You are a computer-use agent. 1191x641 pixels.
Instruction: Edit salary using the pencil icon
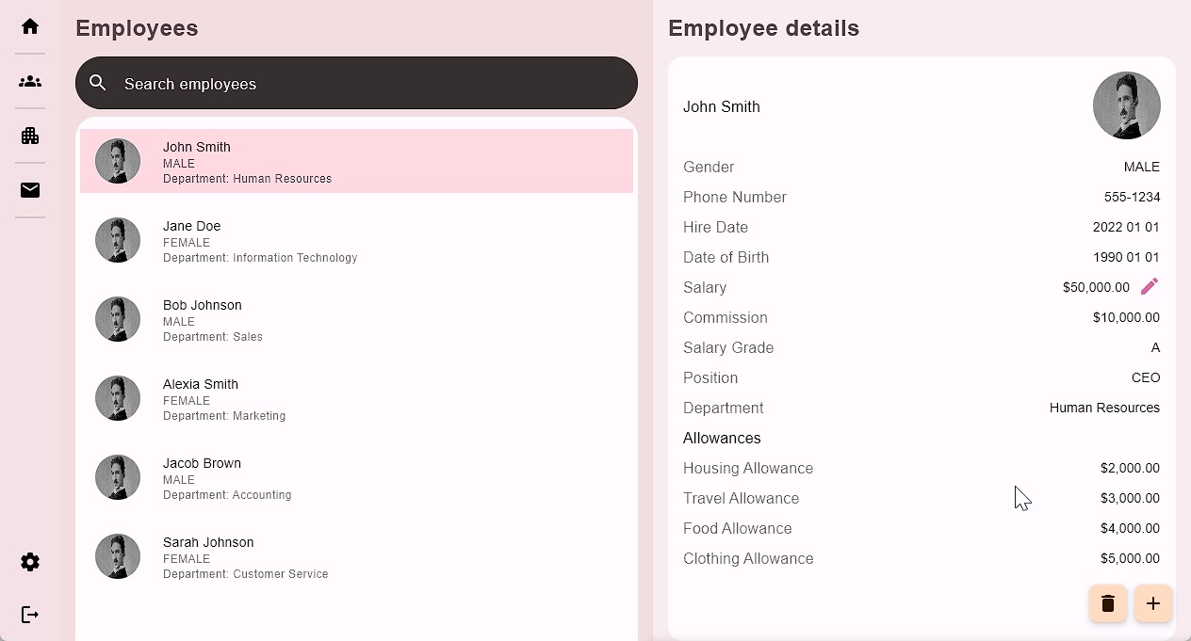click(x=1150, y=287)
